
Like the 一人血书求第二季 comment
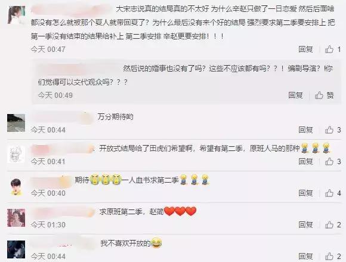click(x=333, y=193)
